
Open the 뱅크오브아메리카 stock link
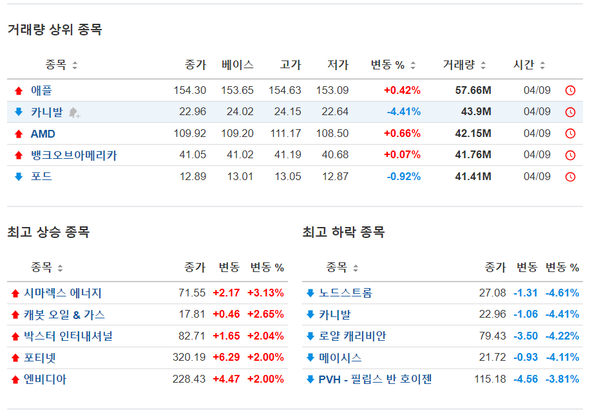[x=74, y=156]
